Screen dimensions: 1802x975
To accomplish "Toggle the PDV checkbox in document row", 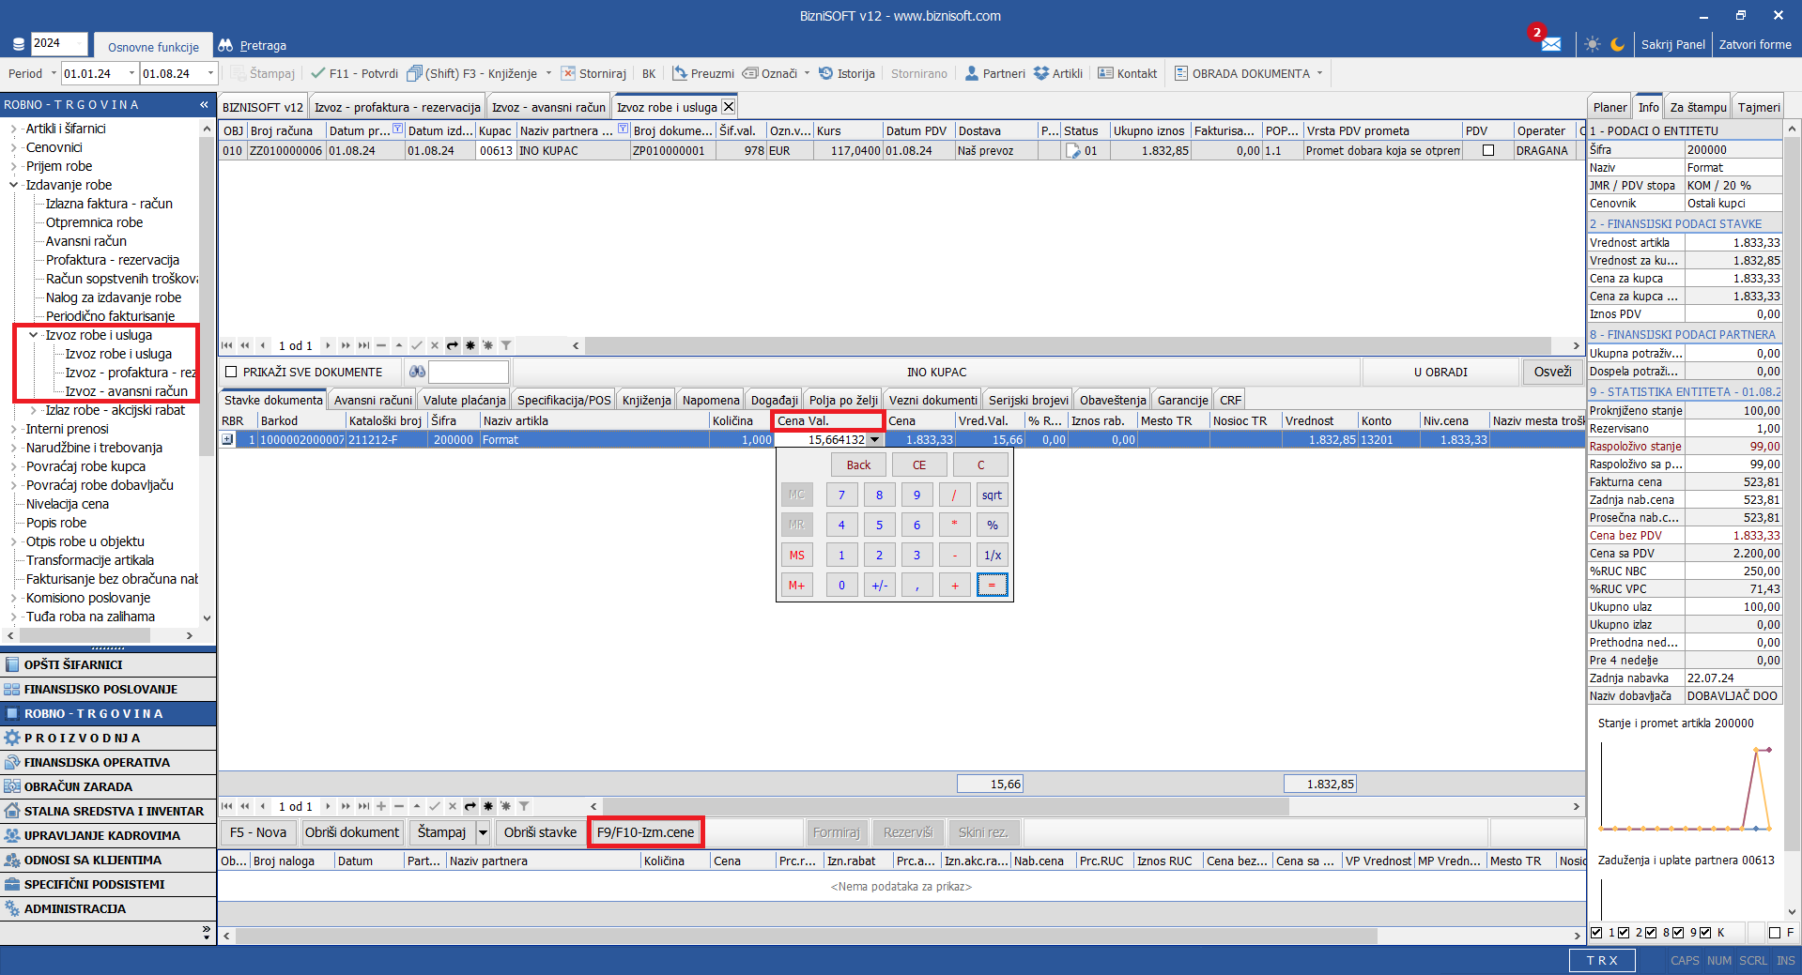I will click(1487, 150).
